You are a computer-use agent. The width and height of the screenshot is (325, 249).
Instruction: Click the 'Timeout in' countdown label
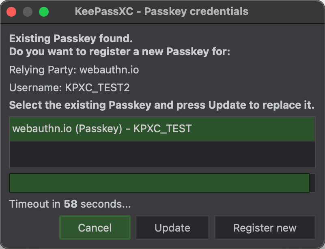(x=35, y=204)
